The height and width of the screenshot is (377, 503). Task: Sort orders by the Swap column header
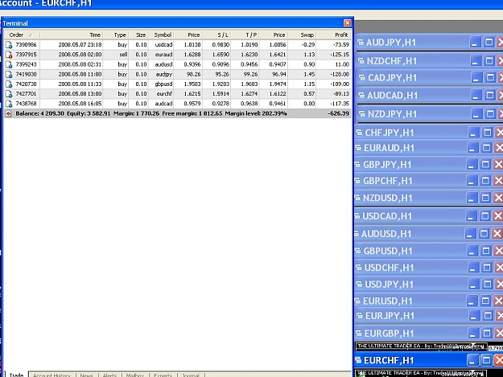pos(302,35)
